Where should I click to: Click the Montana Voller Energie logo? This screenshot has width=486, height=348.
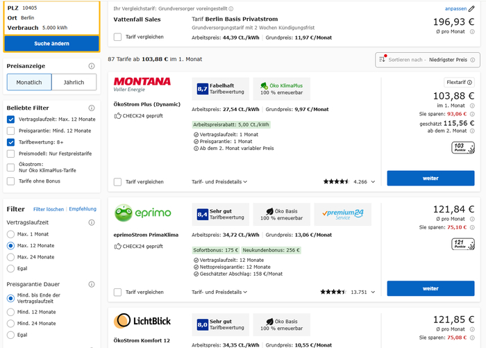[x=142, y=85]
